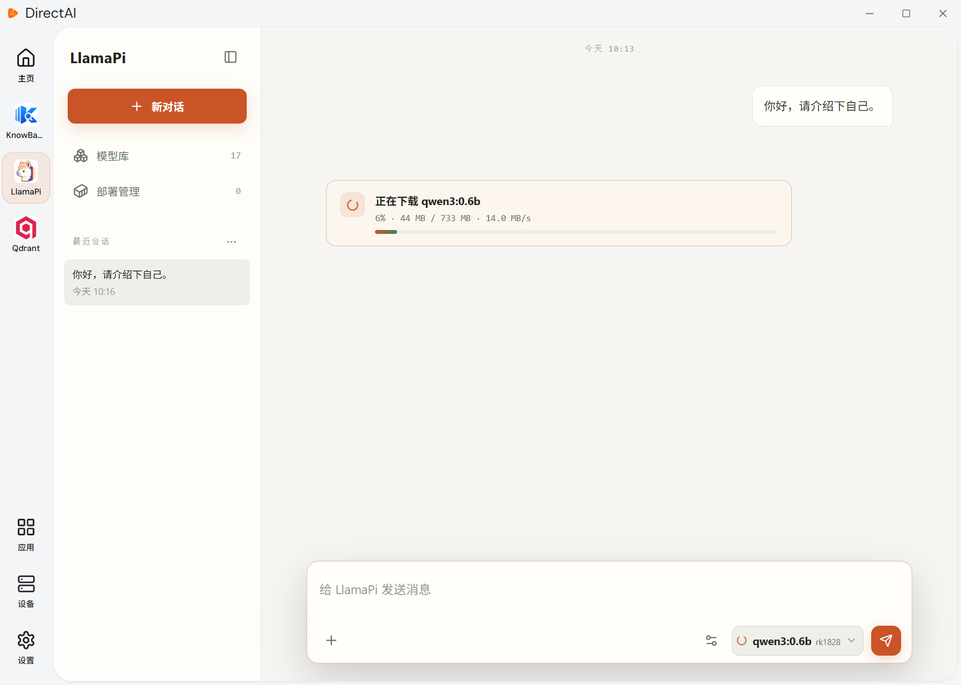Close the DirectAI window
This screenshot has width=961, height=685.
[943, 13]
